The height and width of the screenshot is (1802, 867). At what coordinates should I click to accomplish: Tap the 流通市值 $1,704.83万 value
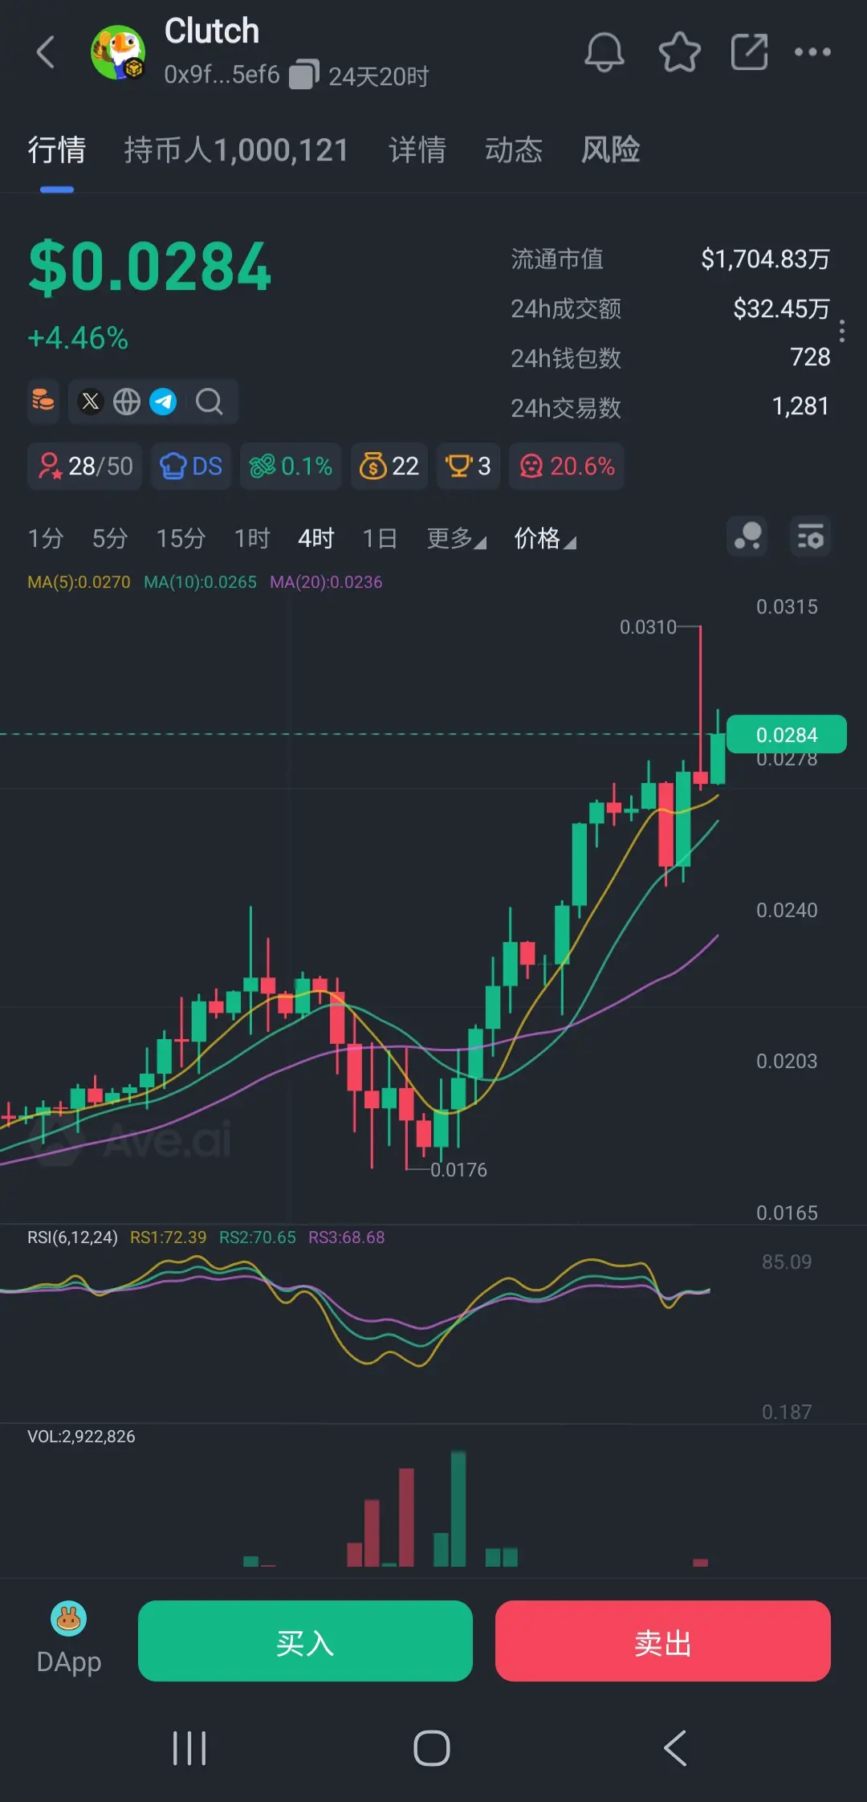(x=765, y=259)
